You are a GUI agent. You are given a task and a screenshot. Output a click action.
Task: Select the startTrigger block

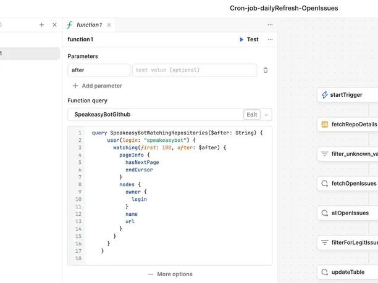(348, 95)
